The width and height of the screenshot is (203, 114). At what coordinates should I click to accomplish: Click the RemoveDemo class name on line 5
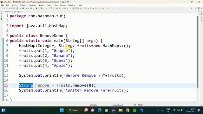tap(51, 36)
